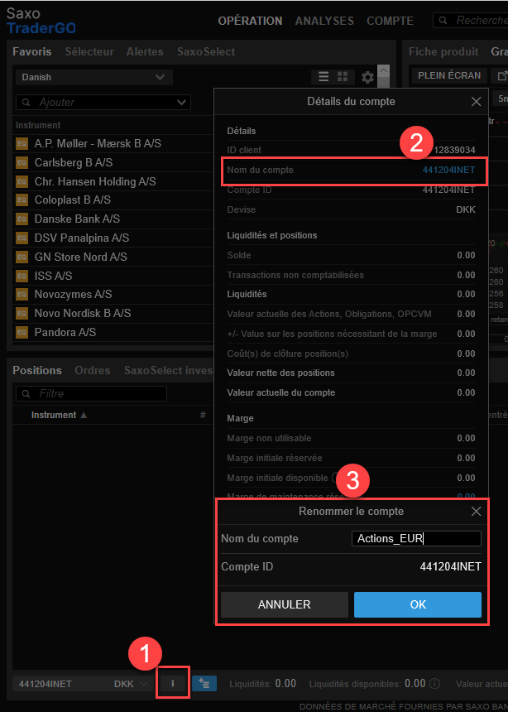Viewport: 508px width, 712px height.
Task: Switch to the Positions tab
Action: pos(37,371)
